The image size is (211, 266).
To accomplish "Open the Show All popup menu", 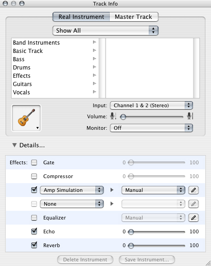I will (x=105, y=30).
